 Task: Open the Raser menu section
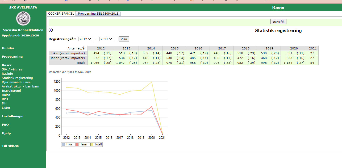click(x=7, y=65)
